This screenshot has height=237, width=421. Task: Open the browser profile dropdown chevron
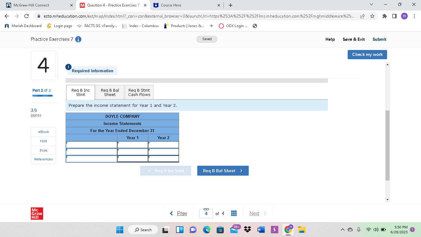pos(371,4)
